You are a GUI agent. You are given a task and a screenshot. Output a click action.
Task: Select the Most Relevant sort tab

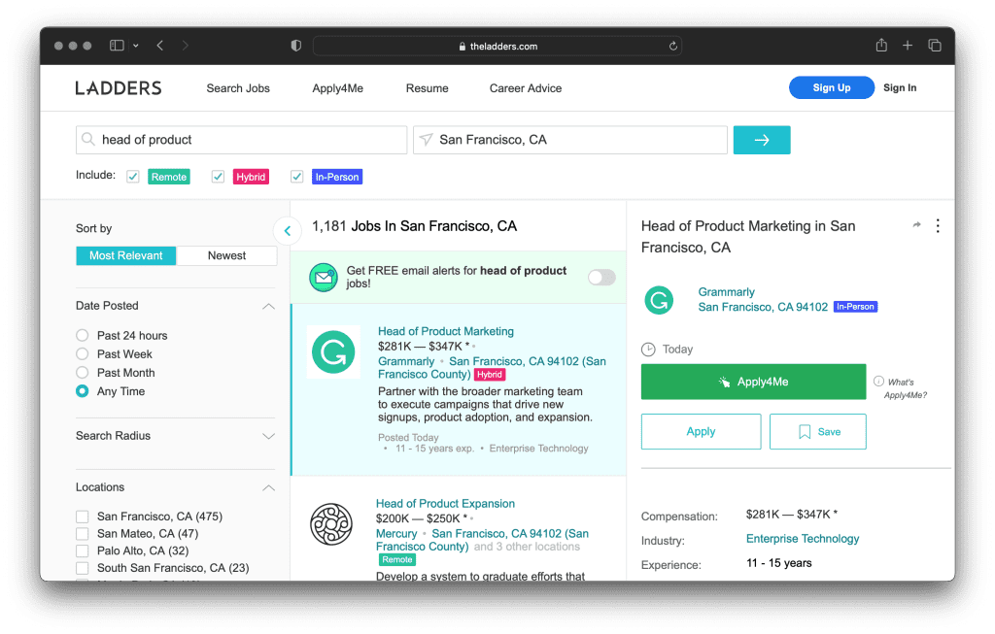click(x=125, y=255)
